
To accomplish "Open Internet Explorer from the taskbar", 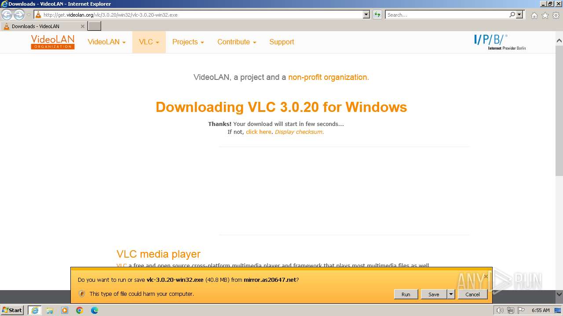I will pos(35,310).
